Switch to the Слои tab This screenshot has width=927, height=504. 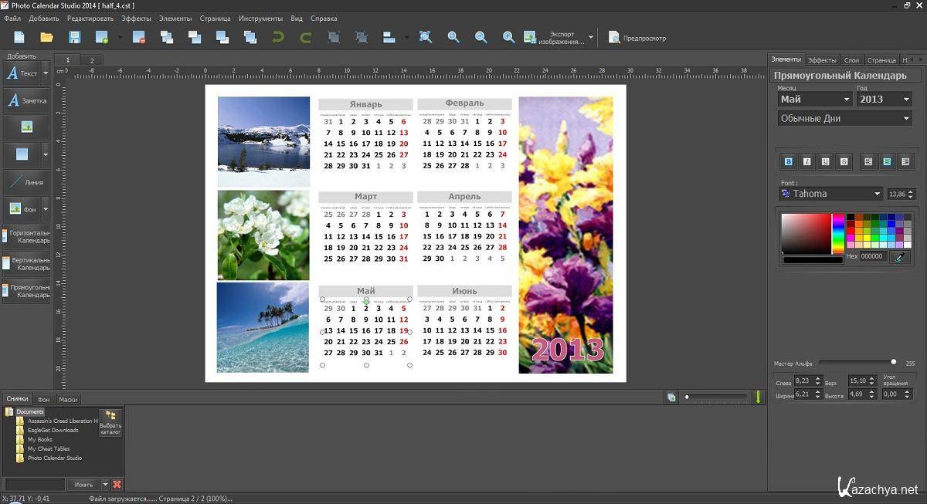pyautogui.click(x=851, y=59)
